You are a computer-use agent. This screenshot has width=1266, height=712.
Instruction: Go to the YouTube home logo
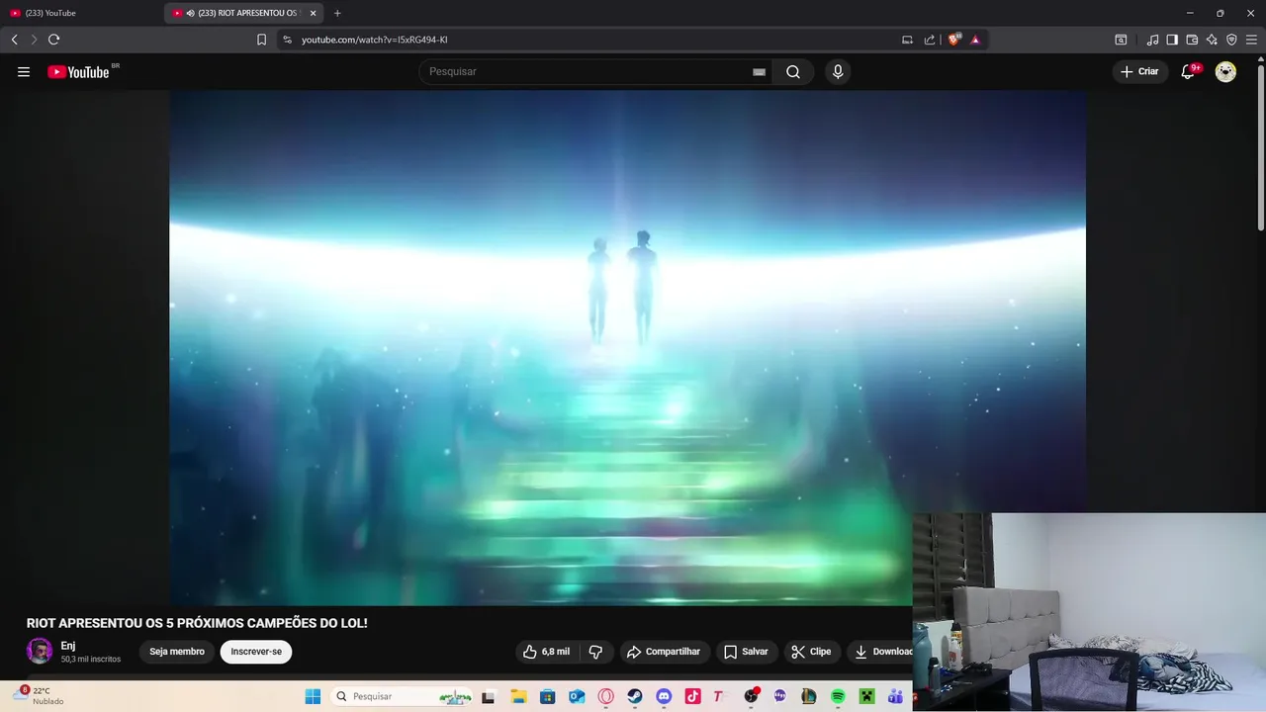78,71
